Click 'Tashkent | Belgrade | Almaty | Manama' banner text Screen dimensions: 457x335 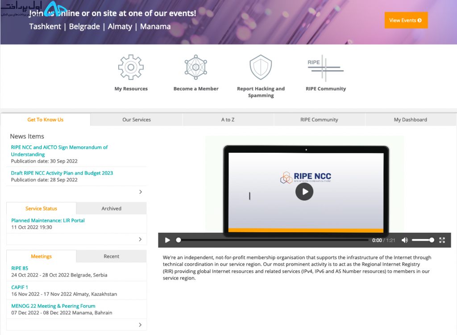pos(100,26)
